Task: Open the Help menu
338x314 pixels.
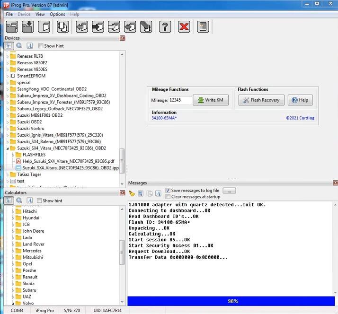Action: (x=75, y=14)
